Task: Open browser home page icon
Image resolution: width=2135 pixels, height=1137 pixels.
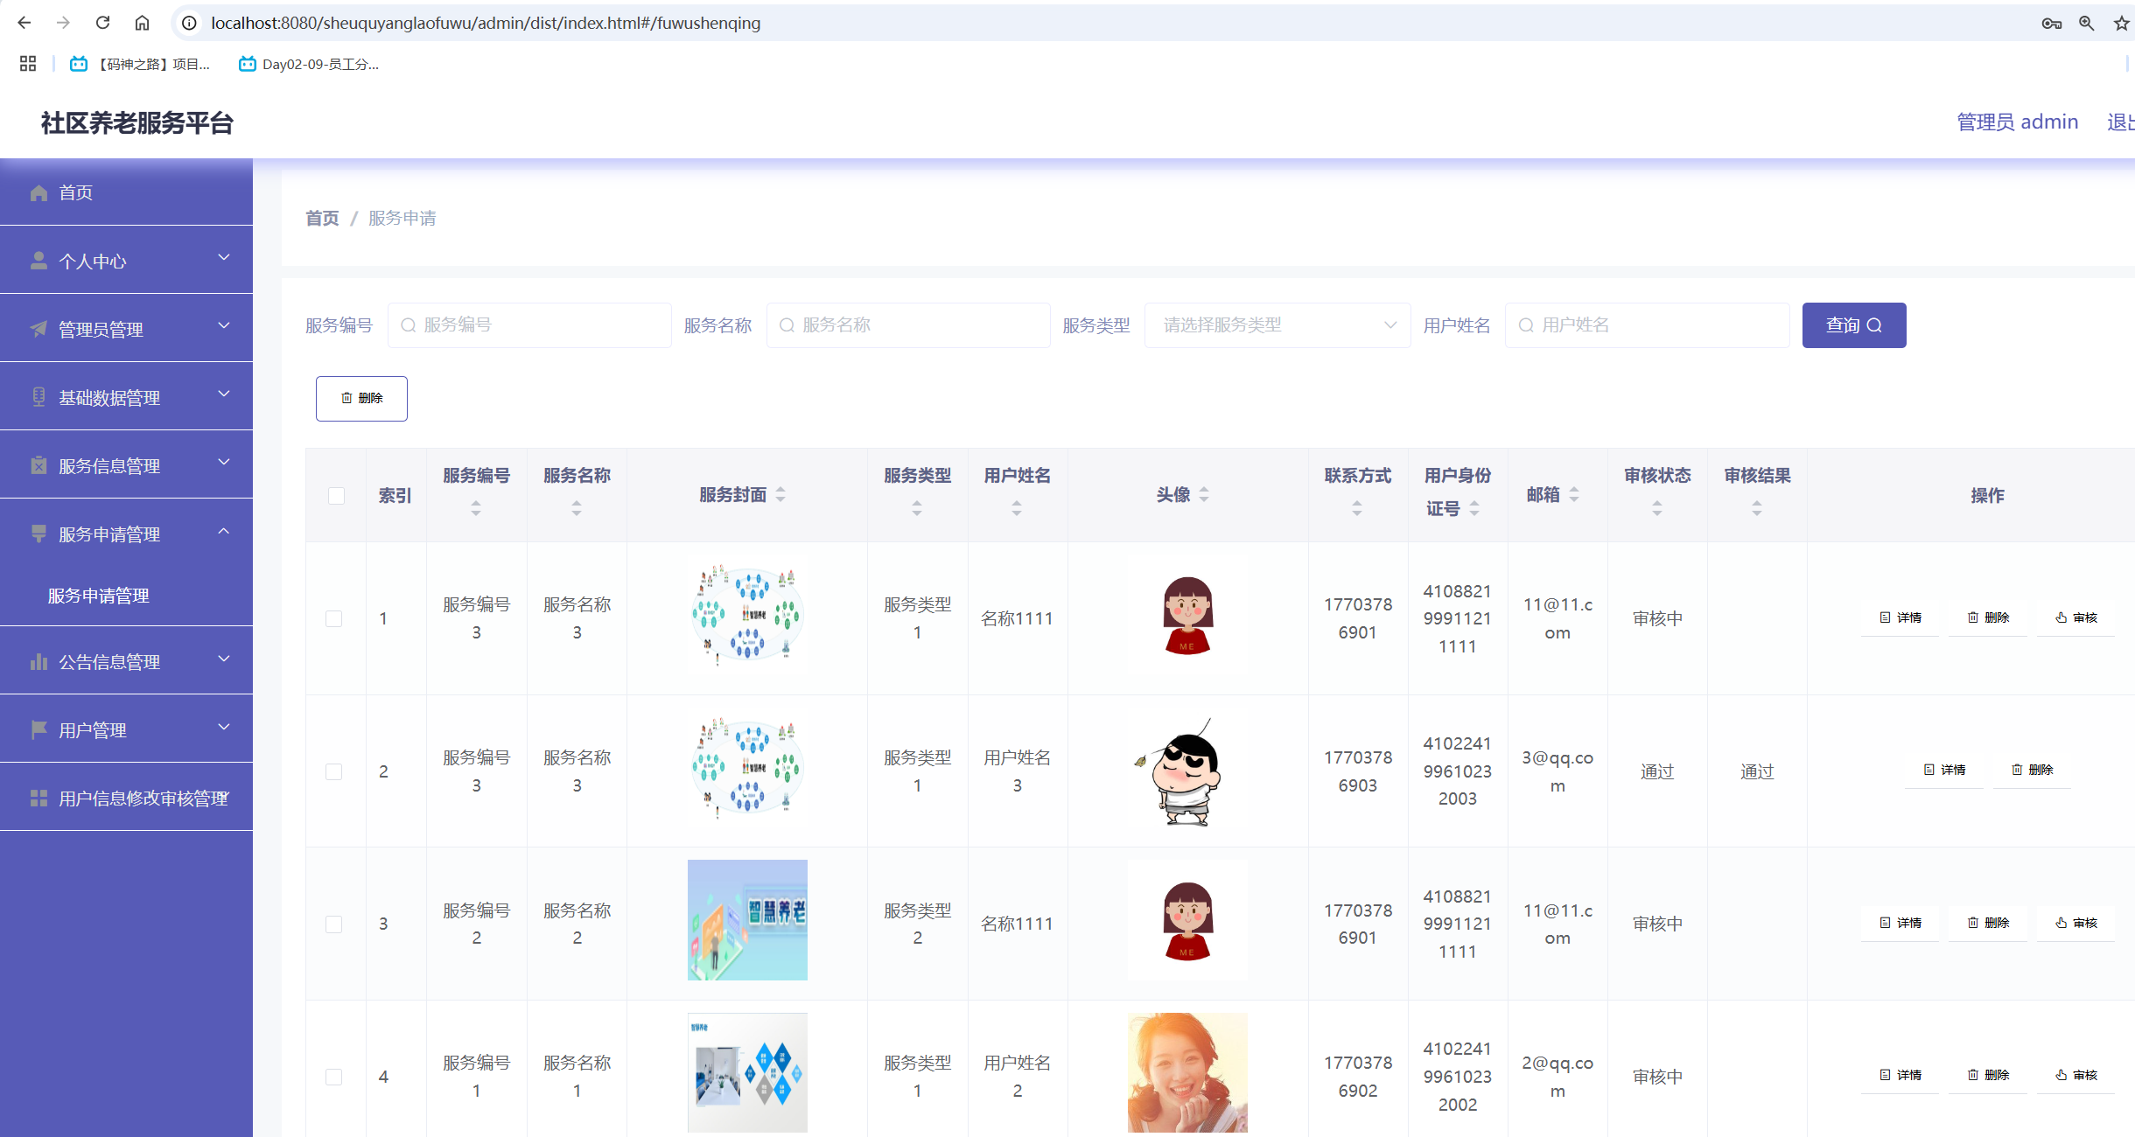Action: (x=142, y=23)
